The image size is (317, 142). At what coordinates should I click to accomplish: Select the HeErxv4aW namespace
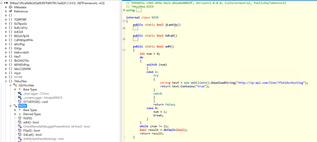click(x=21, y=52)
